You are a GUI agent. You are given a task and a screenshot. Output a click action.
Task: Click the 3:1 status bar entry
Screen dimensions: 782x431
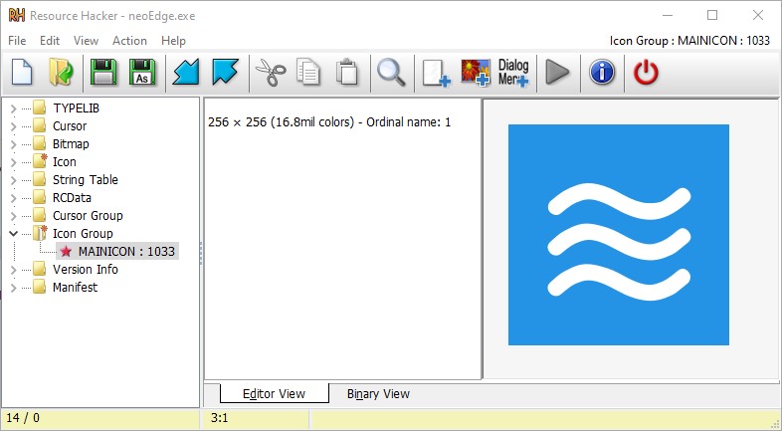[x=220, y=418]
